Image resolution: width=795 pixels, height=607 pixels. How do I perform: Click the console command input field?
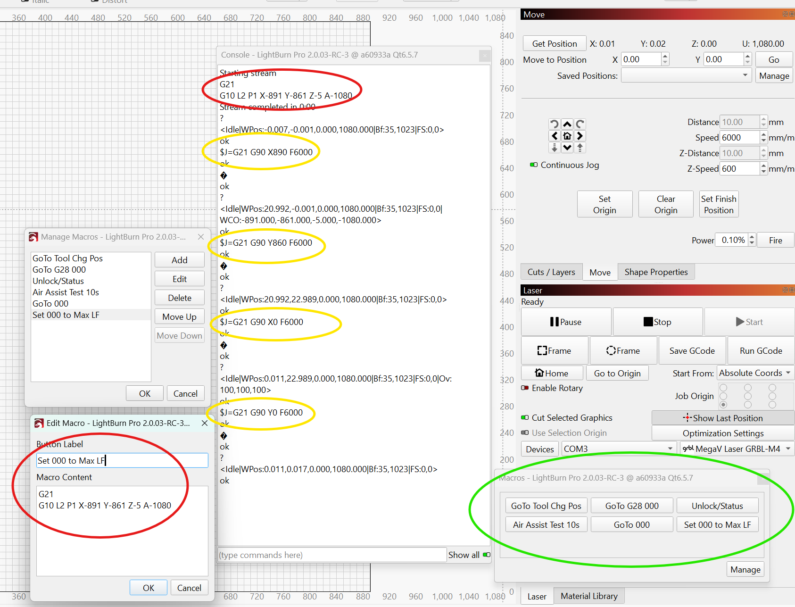(332, 555)
